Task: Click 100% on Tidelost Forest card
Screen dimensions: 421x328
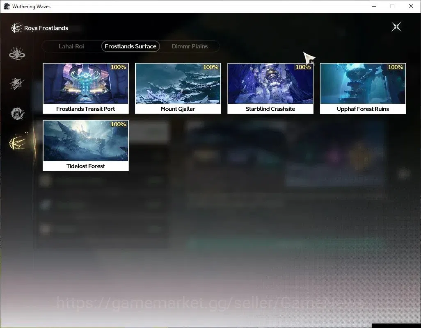Action: 118,124
